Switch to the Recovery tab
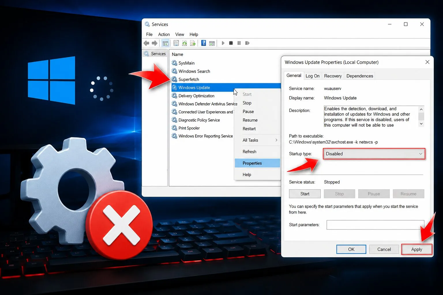The height and width of the screenshot is (295, 443). pos(333,76)
